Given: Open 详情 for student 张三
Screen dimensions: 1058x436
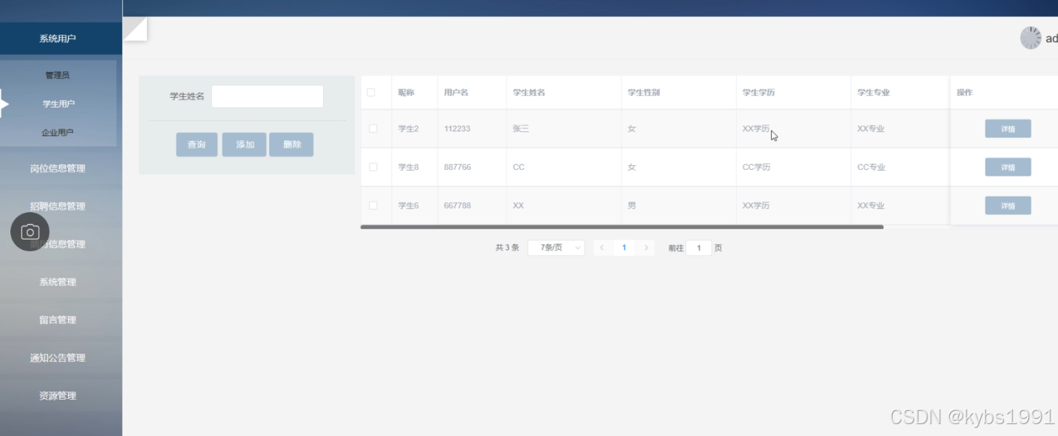Looking at the screenshot, I should tap(1008, 128).
